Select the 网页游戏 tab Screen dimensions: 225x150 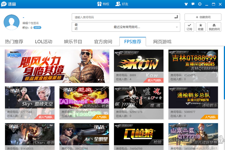(x=162, y=42)
